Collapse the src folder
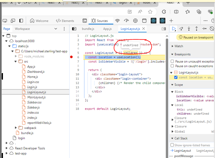215x158 pixels. click(15, 62)
